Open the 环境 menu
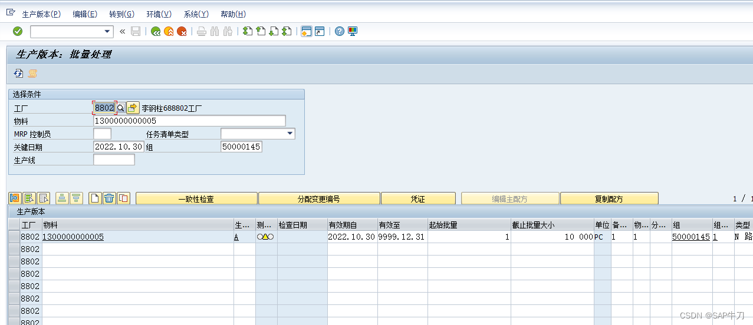Viewport: 753px width, 325px height. 159,14
